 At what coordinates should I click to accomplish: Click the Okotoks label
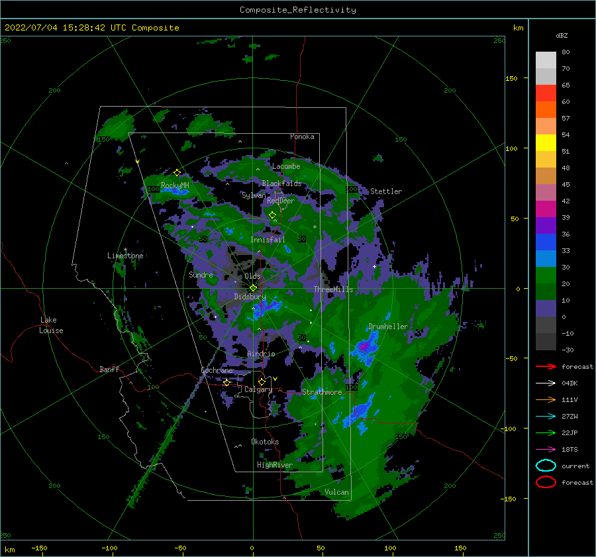click(x=265, y=442)
